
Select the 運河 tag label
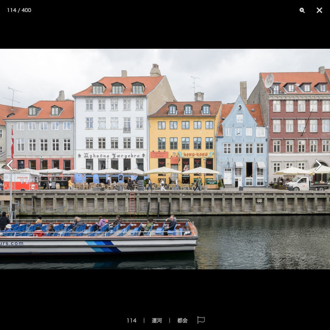(157, 320)
